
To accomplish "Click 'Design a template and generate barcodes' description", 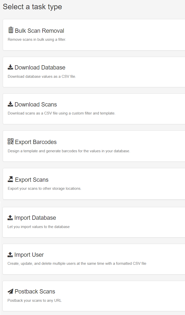I will (69, 151).
